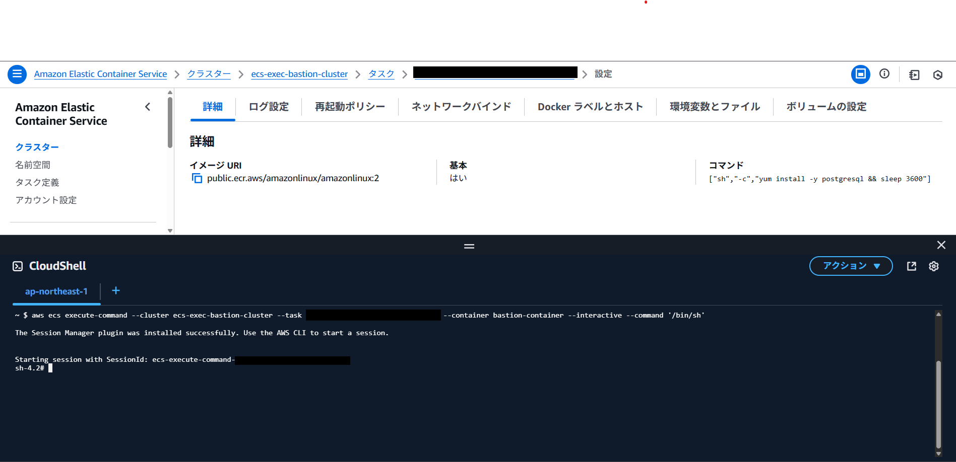Click the terminal scroll down arrow
This screenshot has width=956, height=462.
pos(938,453)
